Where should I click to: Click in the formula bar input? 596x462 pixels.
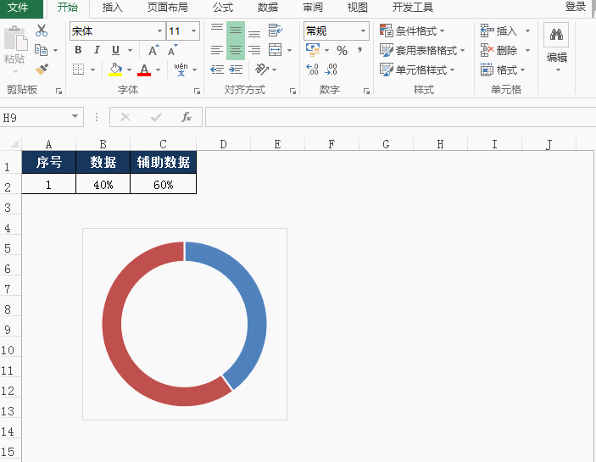(x=400, y=117)
